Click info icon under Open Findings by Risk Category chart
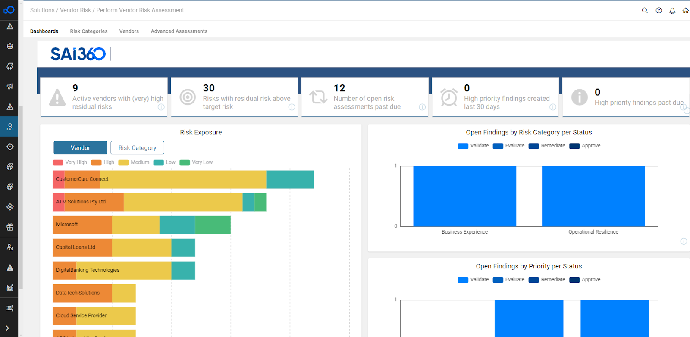Screen dimensions: 690x337 click(x=684, y=241)
